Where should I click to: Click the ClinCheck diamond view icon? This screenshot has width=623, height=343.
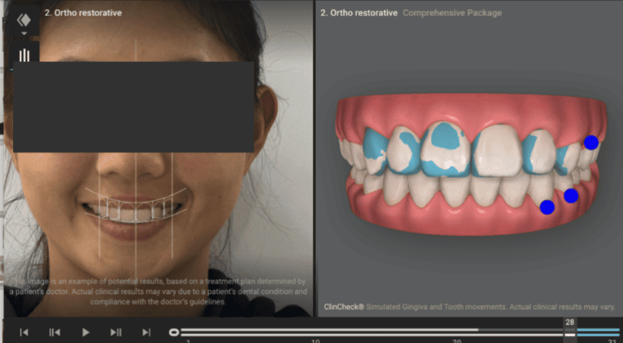tap(24, 19)
